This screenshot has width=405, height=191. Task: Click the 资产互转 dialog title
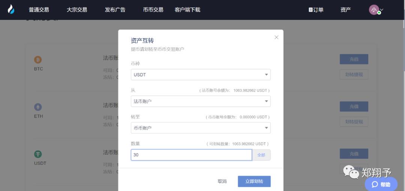tap(142, 40)
